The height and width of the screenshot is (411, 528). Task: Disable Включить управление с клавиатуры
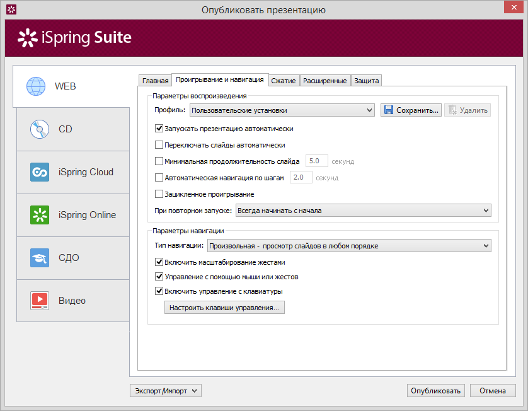(x=159, y=291)
